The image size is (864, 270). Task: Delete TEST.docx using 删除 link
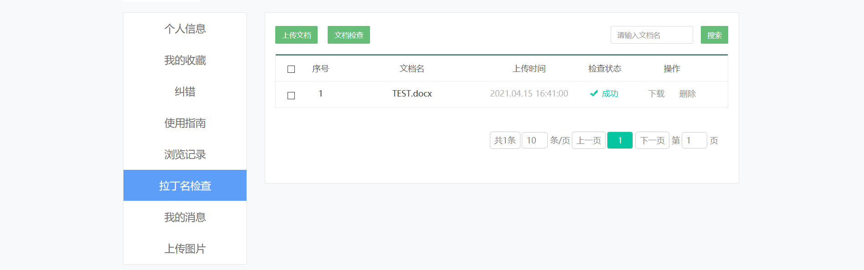tap(687, 94)
